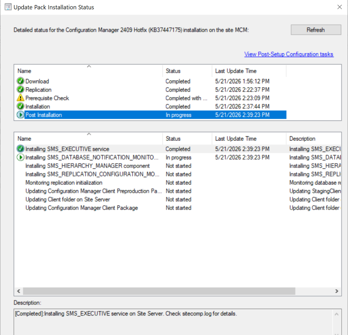Click the 5/21/2026 2:37:44 PM timestamp
Screen dimensions: 348x335
tap(242, 107)
